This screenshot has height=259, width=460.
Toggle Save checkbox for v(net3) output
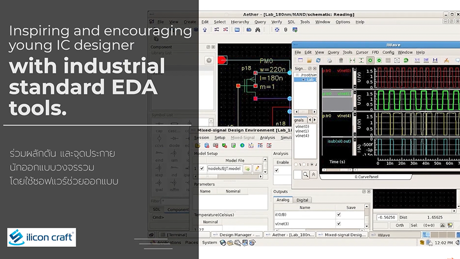click(339, 223)
